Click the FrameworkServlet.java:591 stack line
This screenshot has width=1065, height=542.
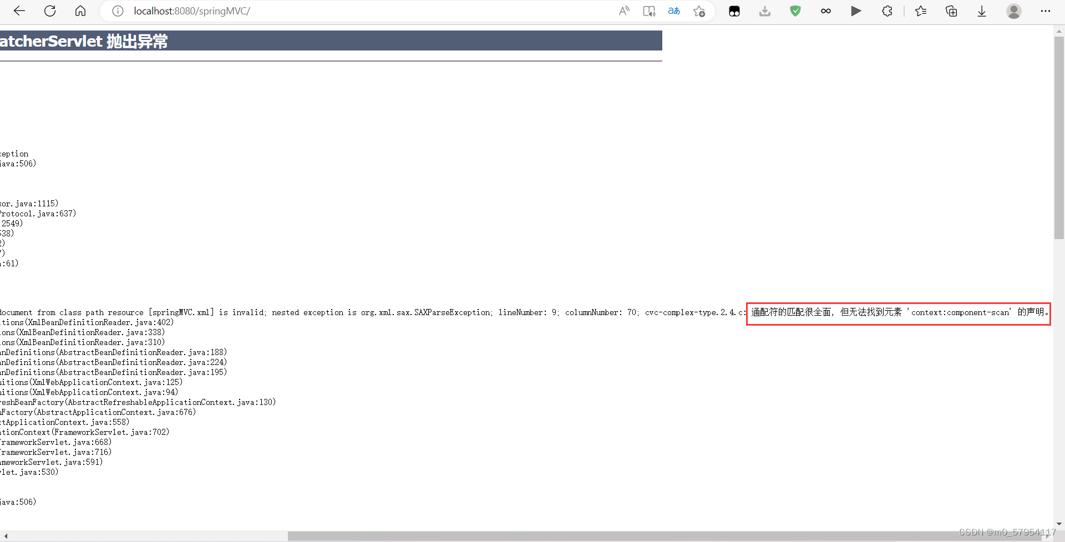[52, 462]
